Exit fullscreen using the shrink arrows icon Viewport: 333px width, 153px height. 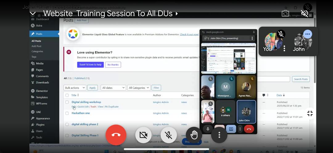(310, 113)
